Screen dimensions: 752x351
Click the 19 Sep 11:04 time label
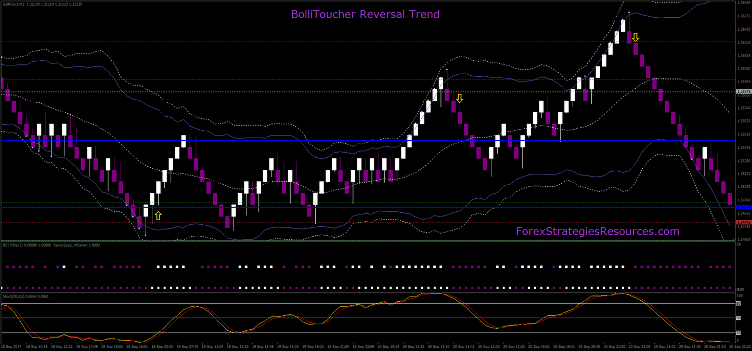click(213, 346)
